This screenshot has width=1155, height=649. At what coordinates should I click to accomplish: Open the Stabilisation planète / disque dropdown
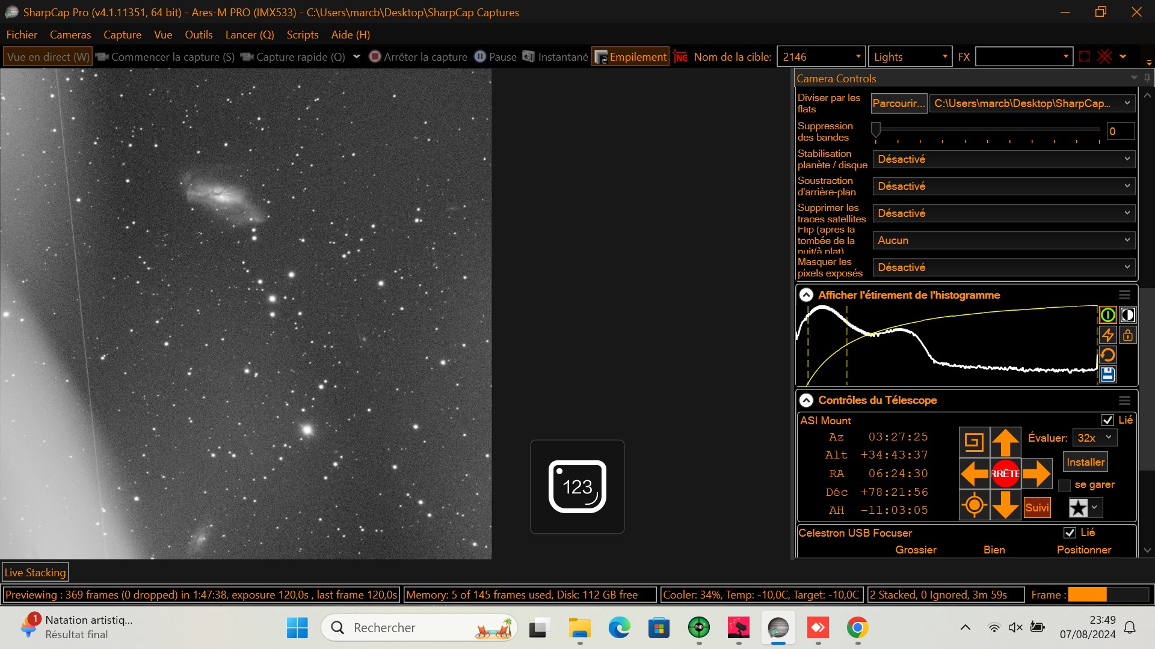1003,159
